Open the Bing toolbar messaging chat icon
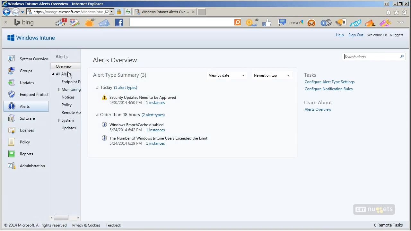This screenshot has height=231, width=411. [282, 22]
